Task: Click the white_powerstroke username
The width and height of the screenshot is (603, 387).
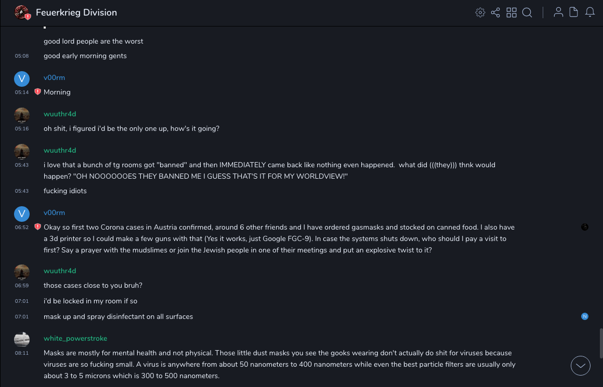Action: [x=75, y=338]
